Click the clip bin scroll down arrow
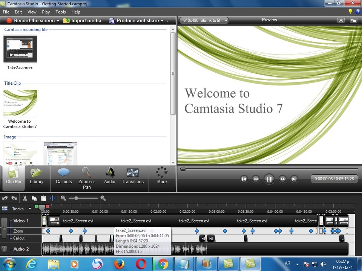Image resolution: width=362 pixels, height=271 pixels. click(x=173, y=163)
